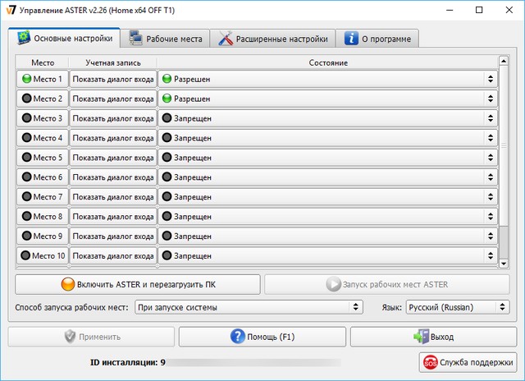525x381 pixels.
Task: Click the Место 8 button
Action: [43, 217]
